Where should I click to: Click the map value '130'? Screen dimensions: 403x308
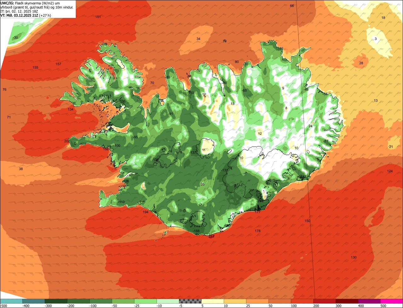tap(354, 257)
